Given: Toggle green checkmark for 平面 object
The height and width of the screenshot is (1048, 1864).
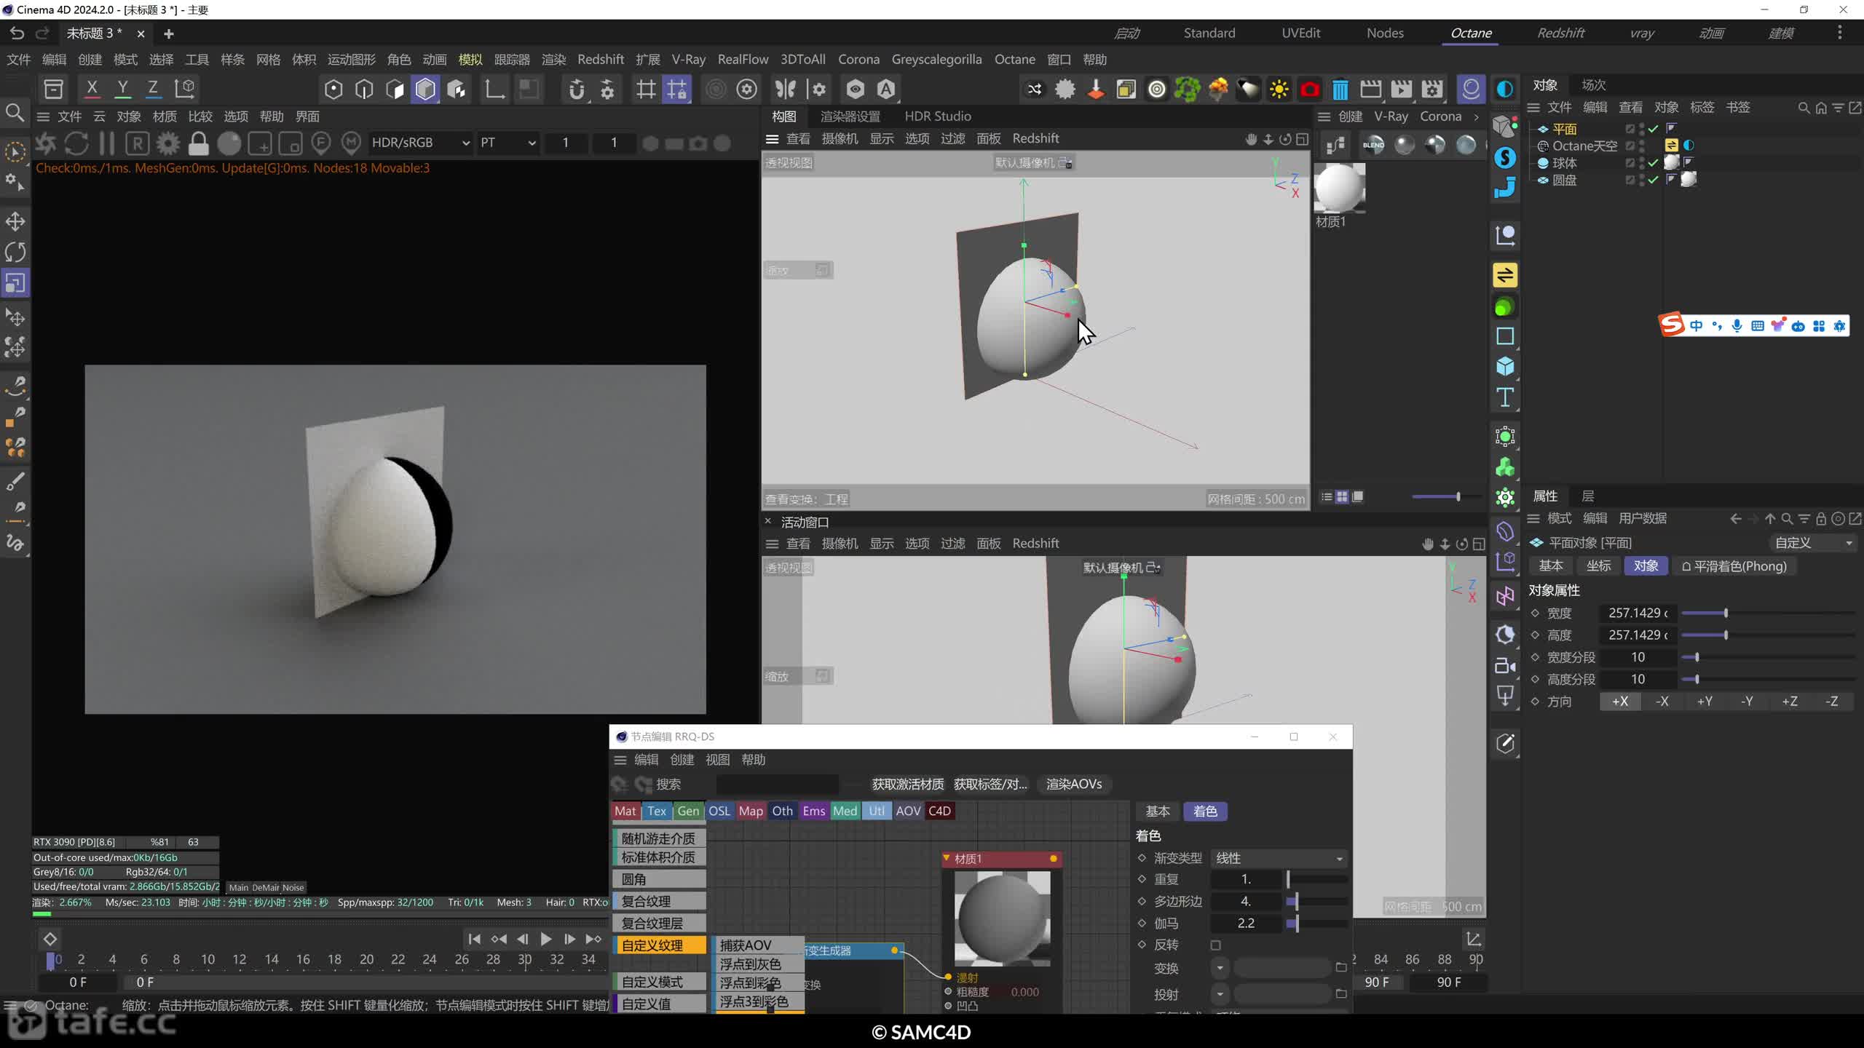Looking at the screenshot, I should pos(1654,129).
